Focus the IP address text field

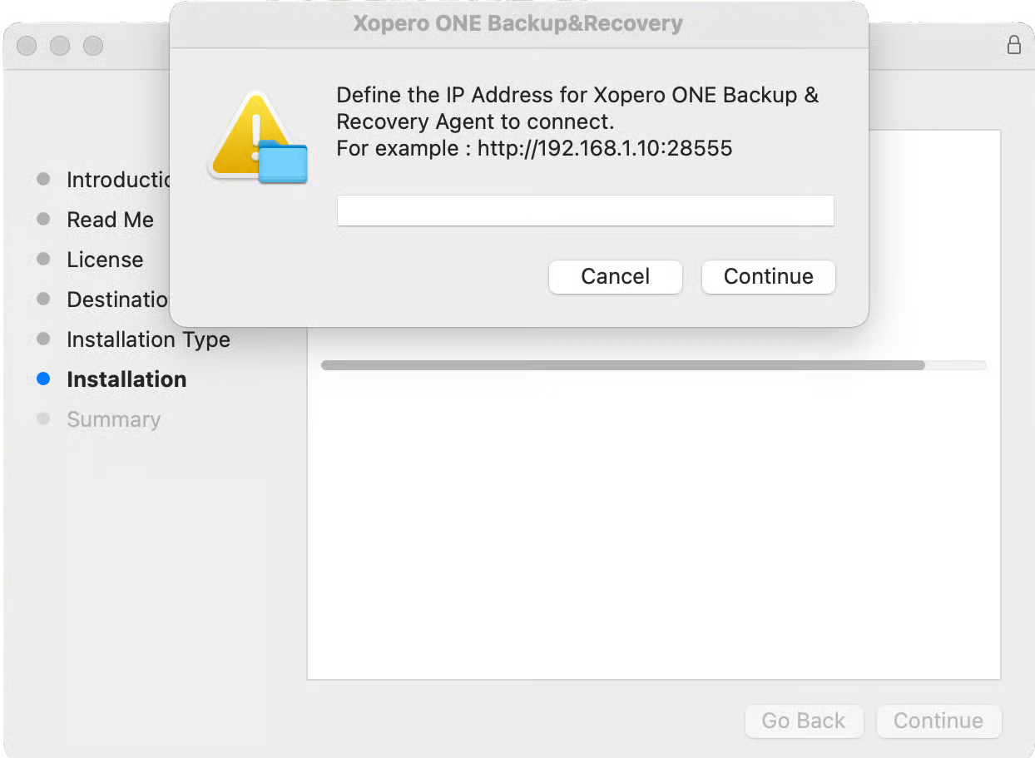(585, 211)
